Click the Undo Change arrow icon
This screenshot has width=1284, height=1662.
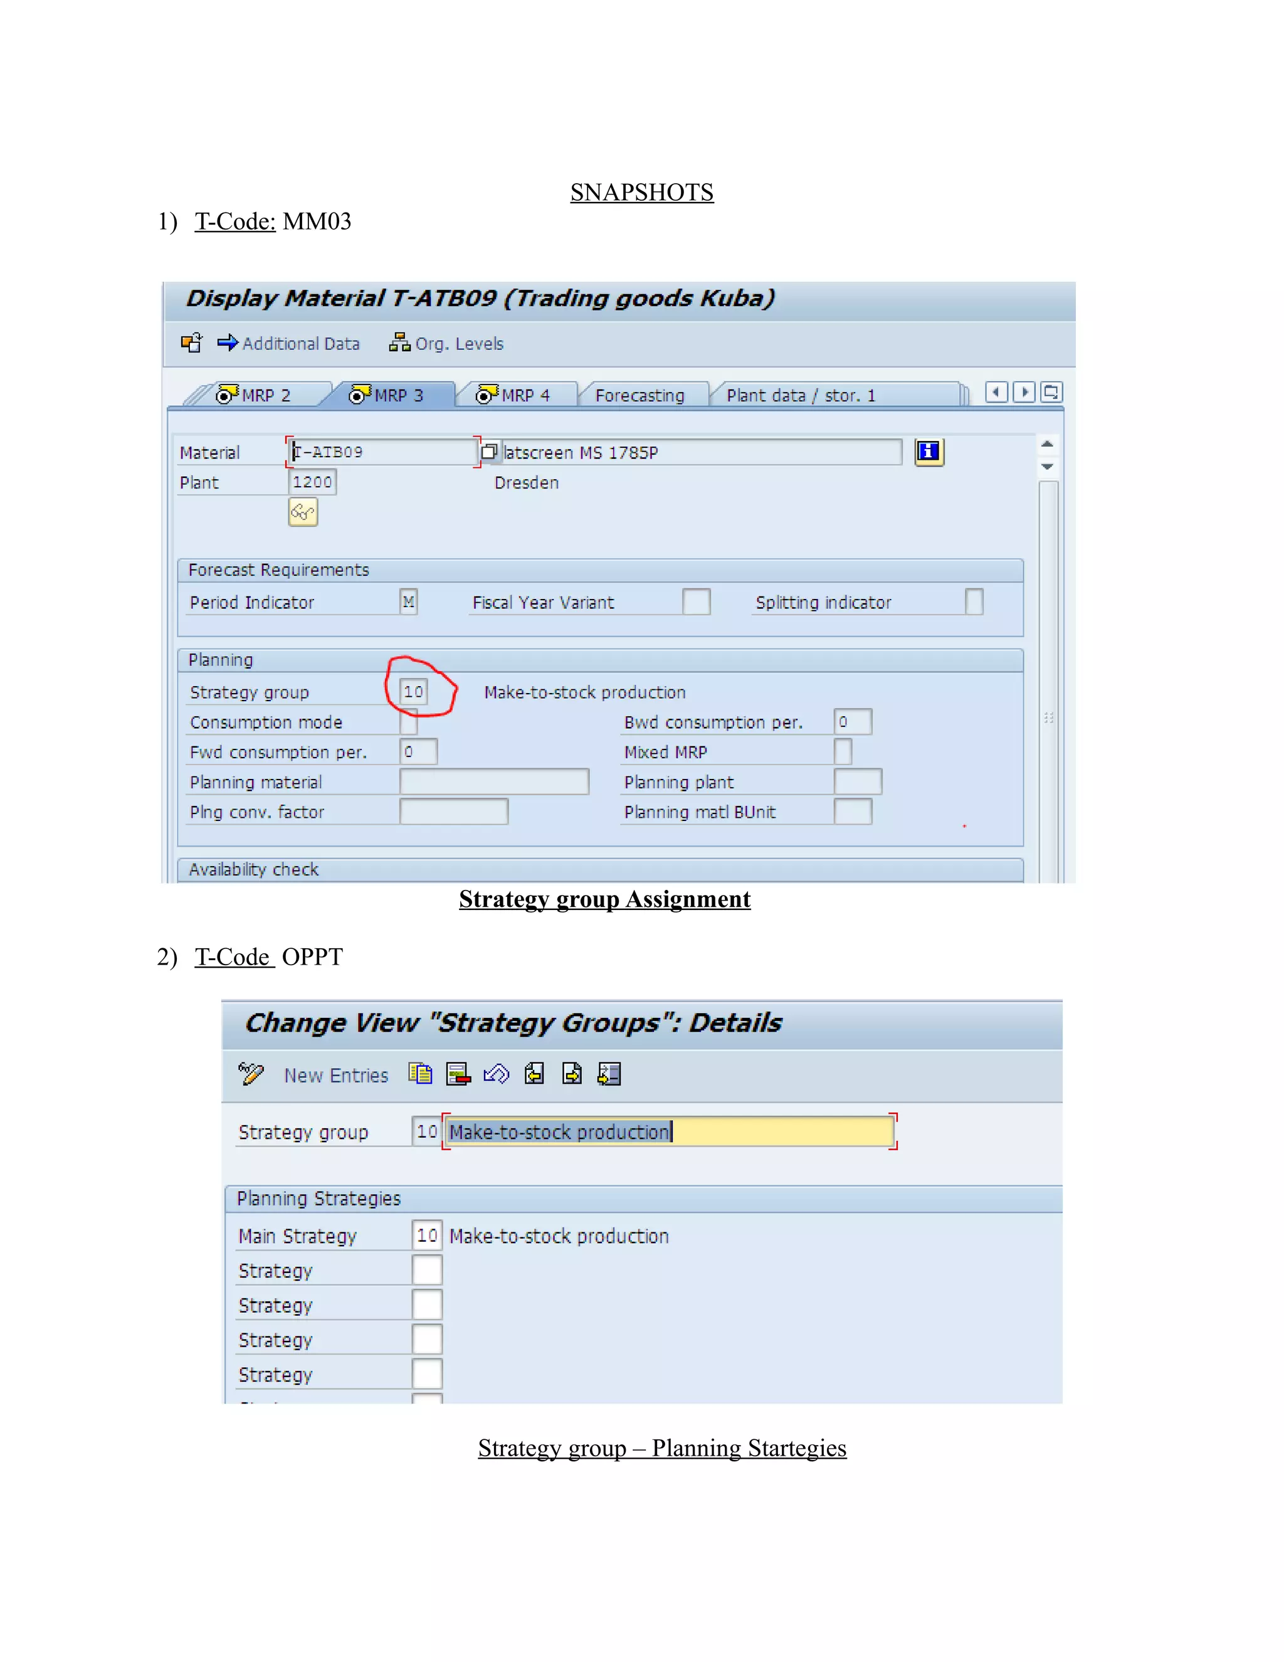click(x=496, y=1074)
